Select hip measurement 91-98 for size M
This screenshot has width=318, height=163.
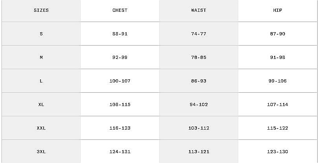278,57
